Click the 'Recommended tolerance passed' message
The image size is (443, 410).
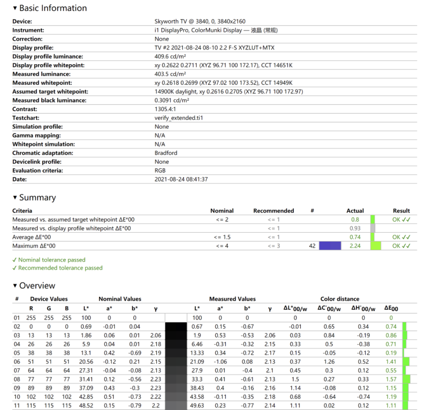click(57, 268)
